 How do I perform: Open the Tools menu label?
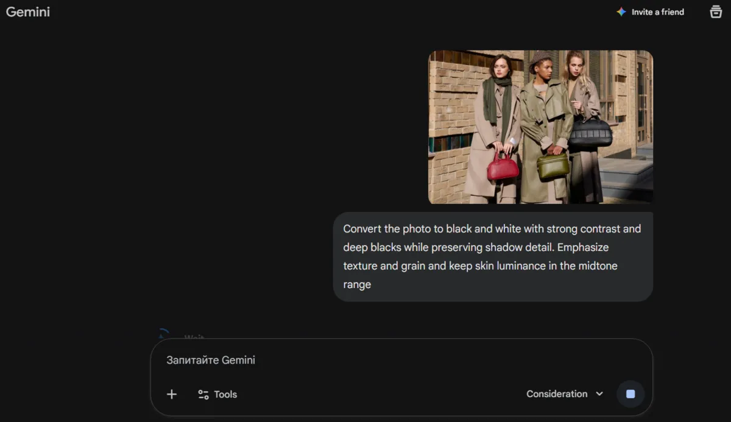pos(225,395)
